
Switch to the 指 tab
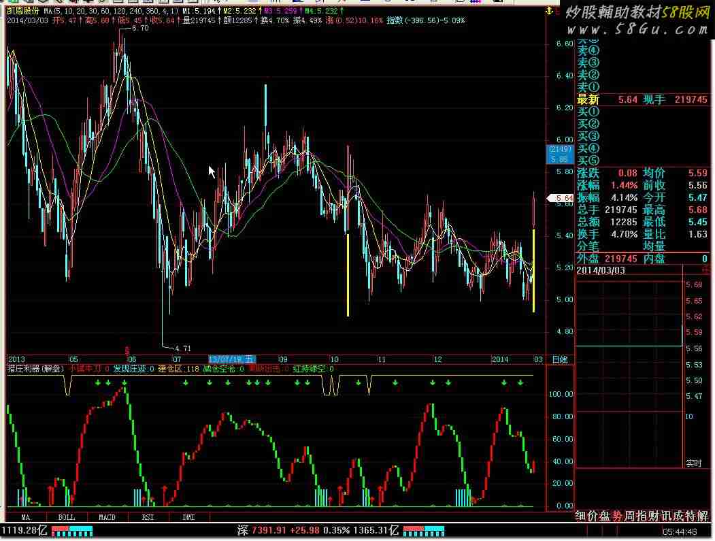[642, 516]
